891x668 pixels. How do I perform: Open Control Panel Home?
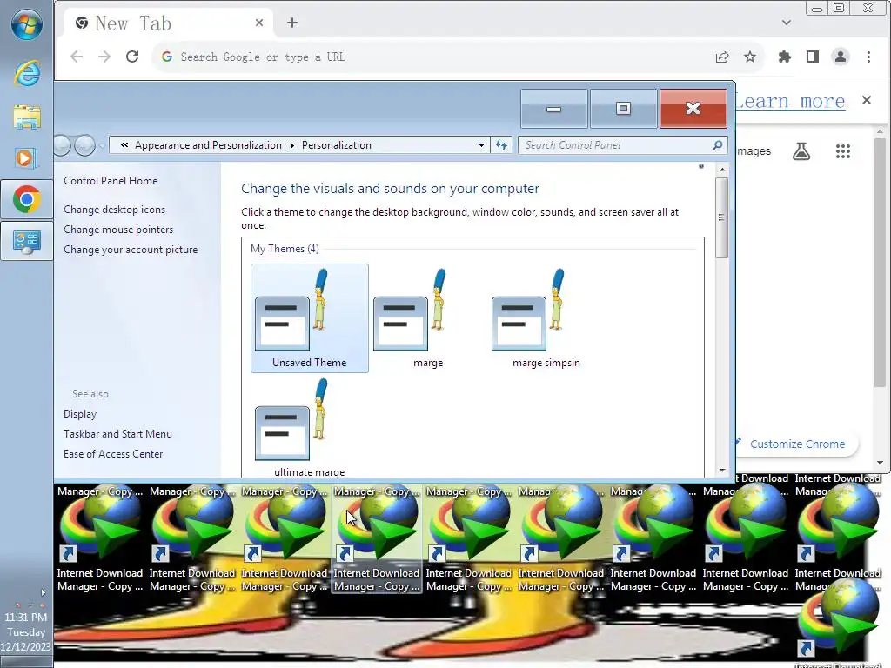click(x=111, y=181)
